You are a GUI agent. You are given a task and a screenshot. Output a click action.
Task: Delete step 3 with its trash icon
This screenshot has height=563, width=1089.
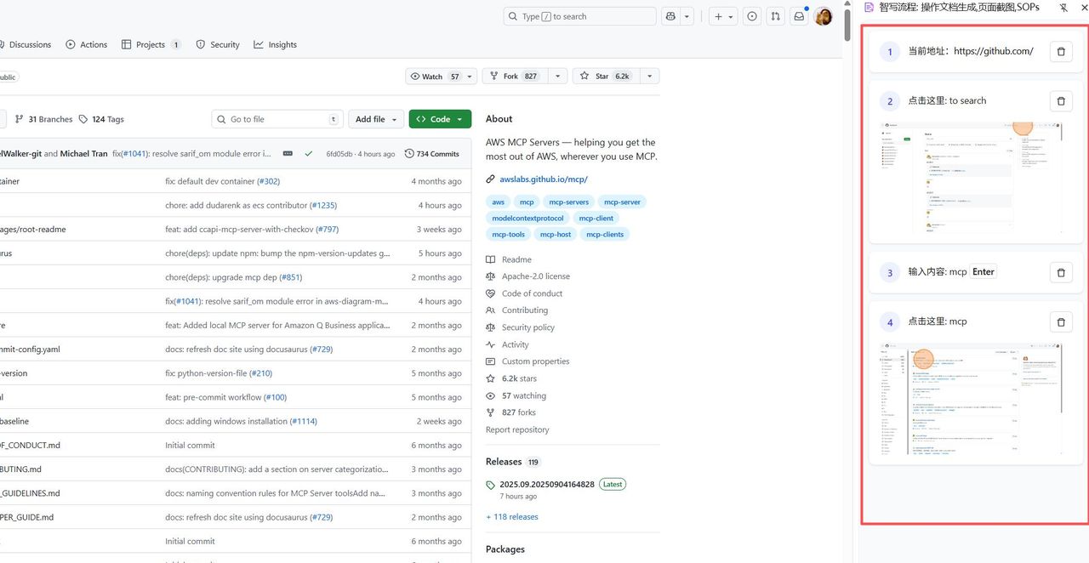(x=1060, y=273)
